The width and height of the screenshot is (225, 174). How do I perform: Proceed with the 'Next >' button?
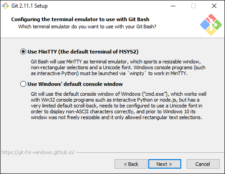pos(165,164)
